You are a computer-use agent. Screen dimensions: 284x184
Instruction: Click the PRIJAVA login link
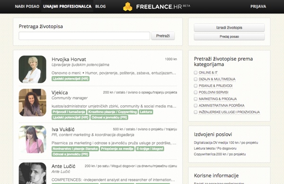(x=258, y=6)
